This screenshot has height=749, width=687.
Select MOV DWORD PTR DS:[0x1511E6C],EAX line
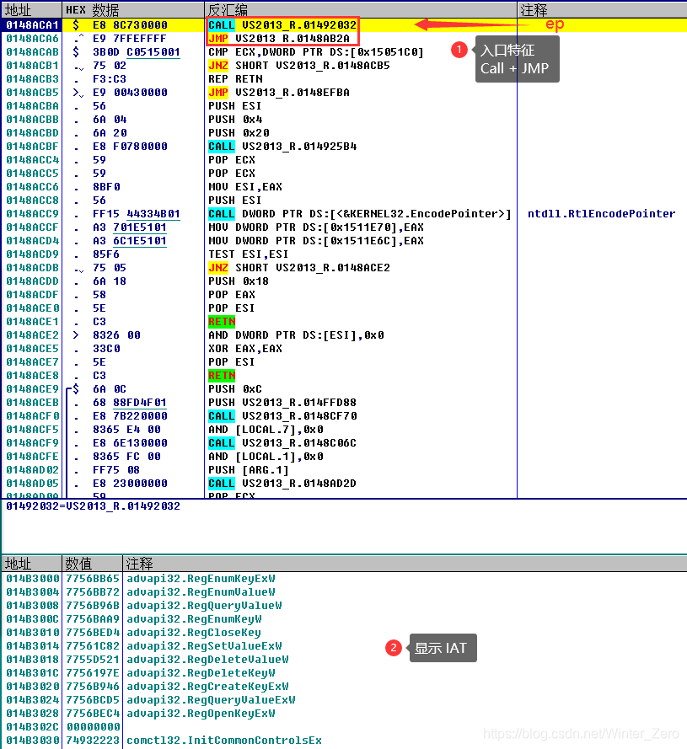[x=316, y=241]
